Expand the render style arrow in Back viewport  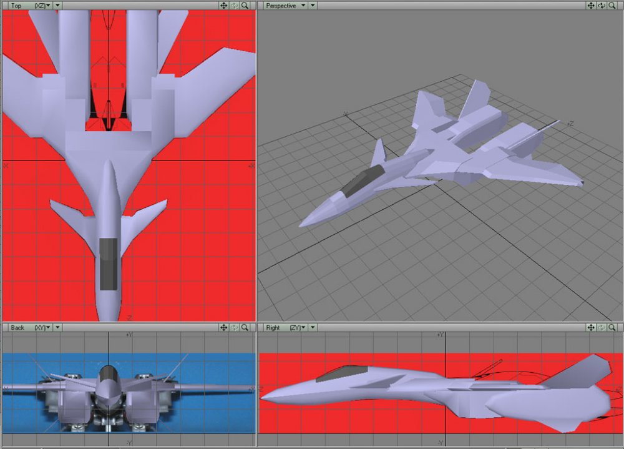point(58,327)
